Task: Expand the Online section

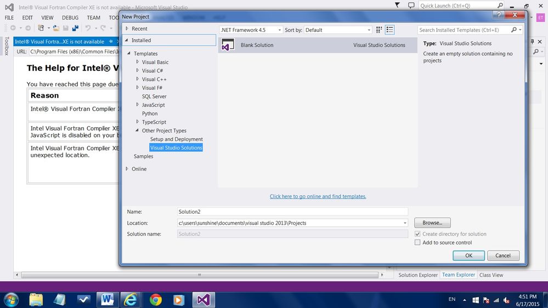Action: point(127,169)
